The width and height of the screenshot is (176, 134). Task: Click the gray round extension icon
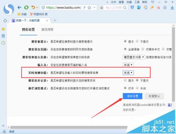pyautogui.click(x=165, y=8)
